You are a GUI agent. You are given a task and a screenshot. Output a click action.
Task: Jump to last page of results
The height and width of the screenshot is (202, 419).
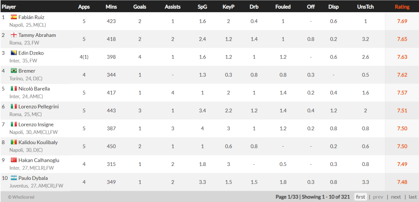(413, 197)
